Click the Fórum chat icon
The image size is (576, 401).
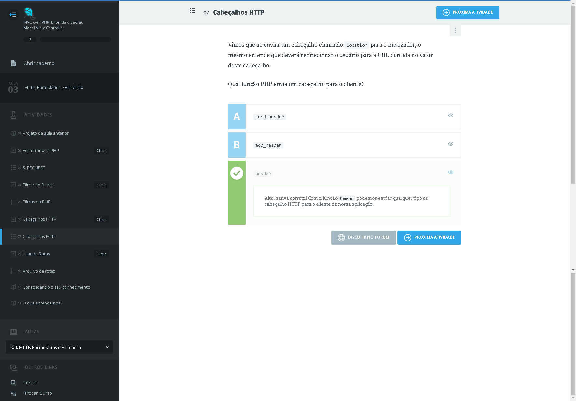click(13, 383)
